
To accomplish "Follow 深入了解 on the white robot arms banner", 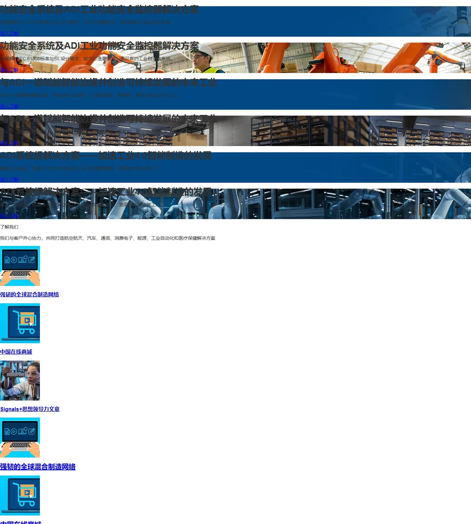I will tap(9, 216).
